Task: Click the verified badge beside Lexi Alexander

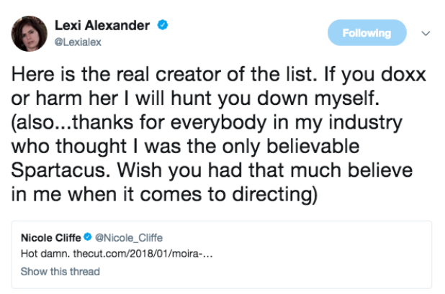Action: (163, 26)
